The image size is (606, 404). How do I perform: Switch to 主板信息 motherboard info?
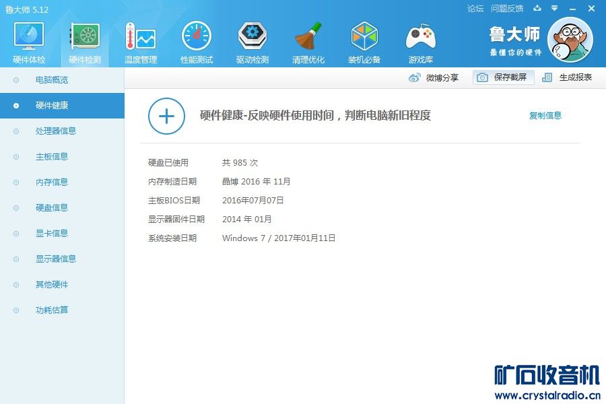coord(62,157)
